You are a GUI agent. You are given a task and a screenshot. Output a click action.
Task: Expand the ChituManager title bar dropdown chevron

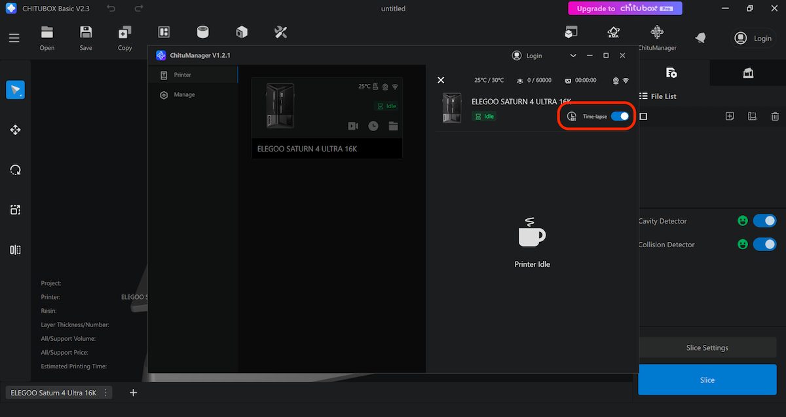[x=573, y=56]
